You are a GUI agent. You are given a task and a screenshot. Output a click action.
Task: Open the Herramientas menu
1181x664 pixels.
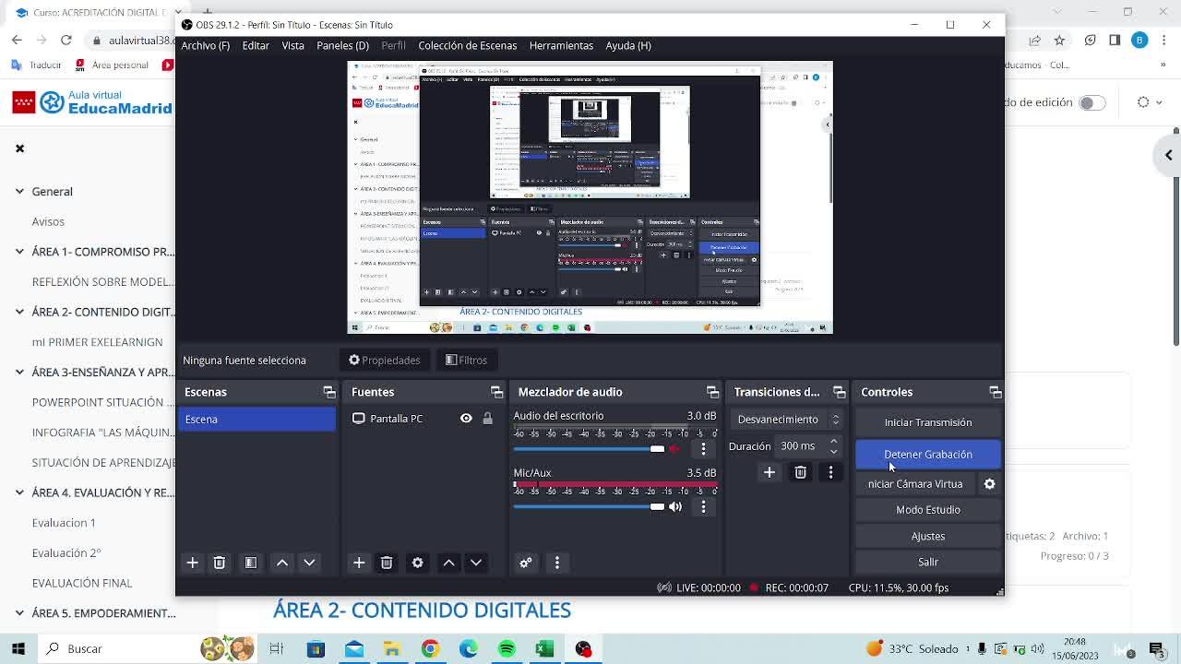(x=561, y=45)
